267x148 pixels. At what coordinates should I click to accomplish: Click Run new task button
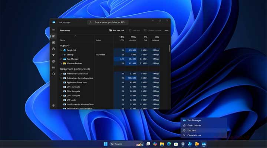click(117, 30)
